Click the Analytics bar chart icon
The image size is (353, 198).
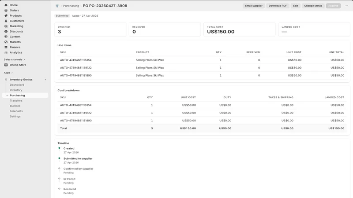point(6,52)
